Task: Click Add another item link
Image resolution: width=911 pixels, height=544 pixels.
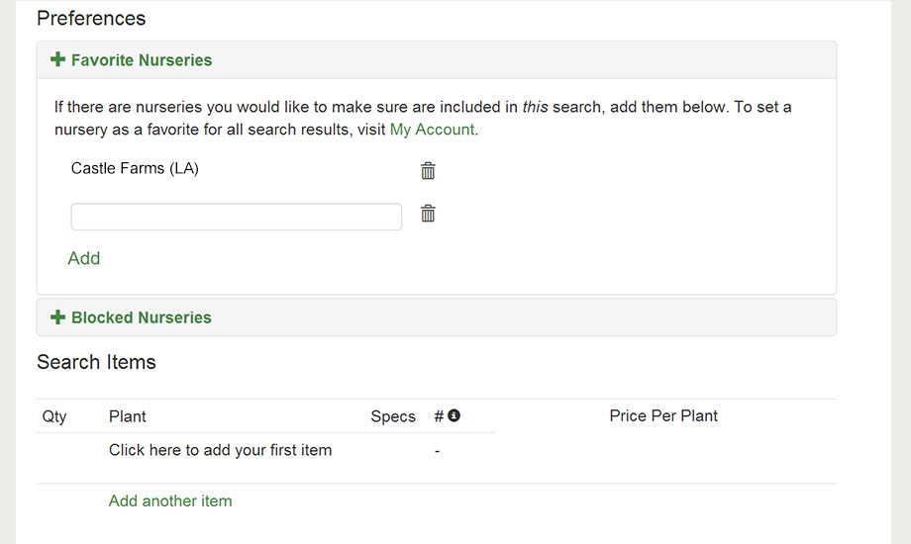Action: [x=170, y=500]
